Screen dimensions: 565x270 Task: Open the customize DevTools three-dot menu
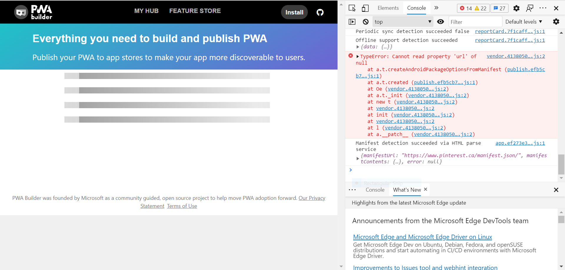click(543, 8)
